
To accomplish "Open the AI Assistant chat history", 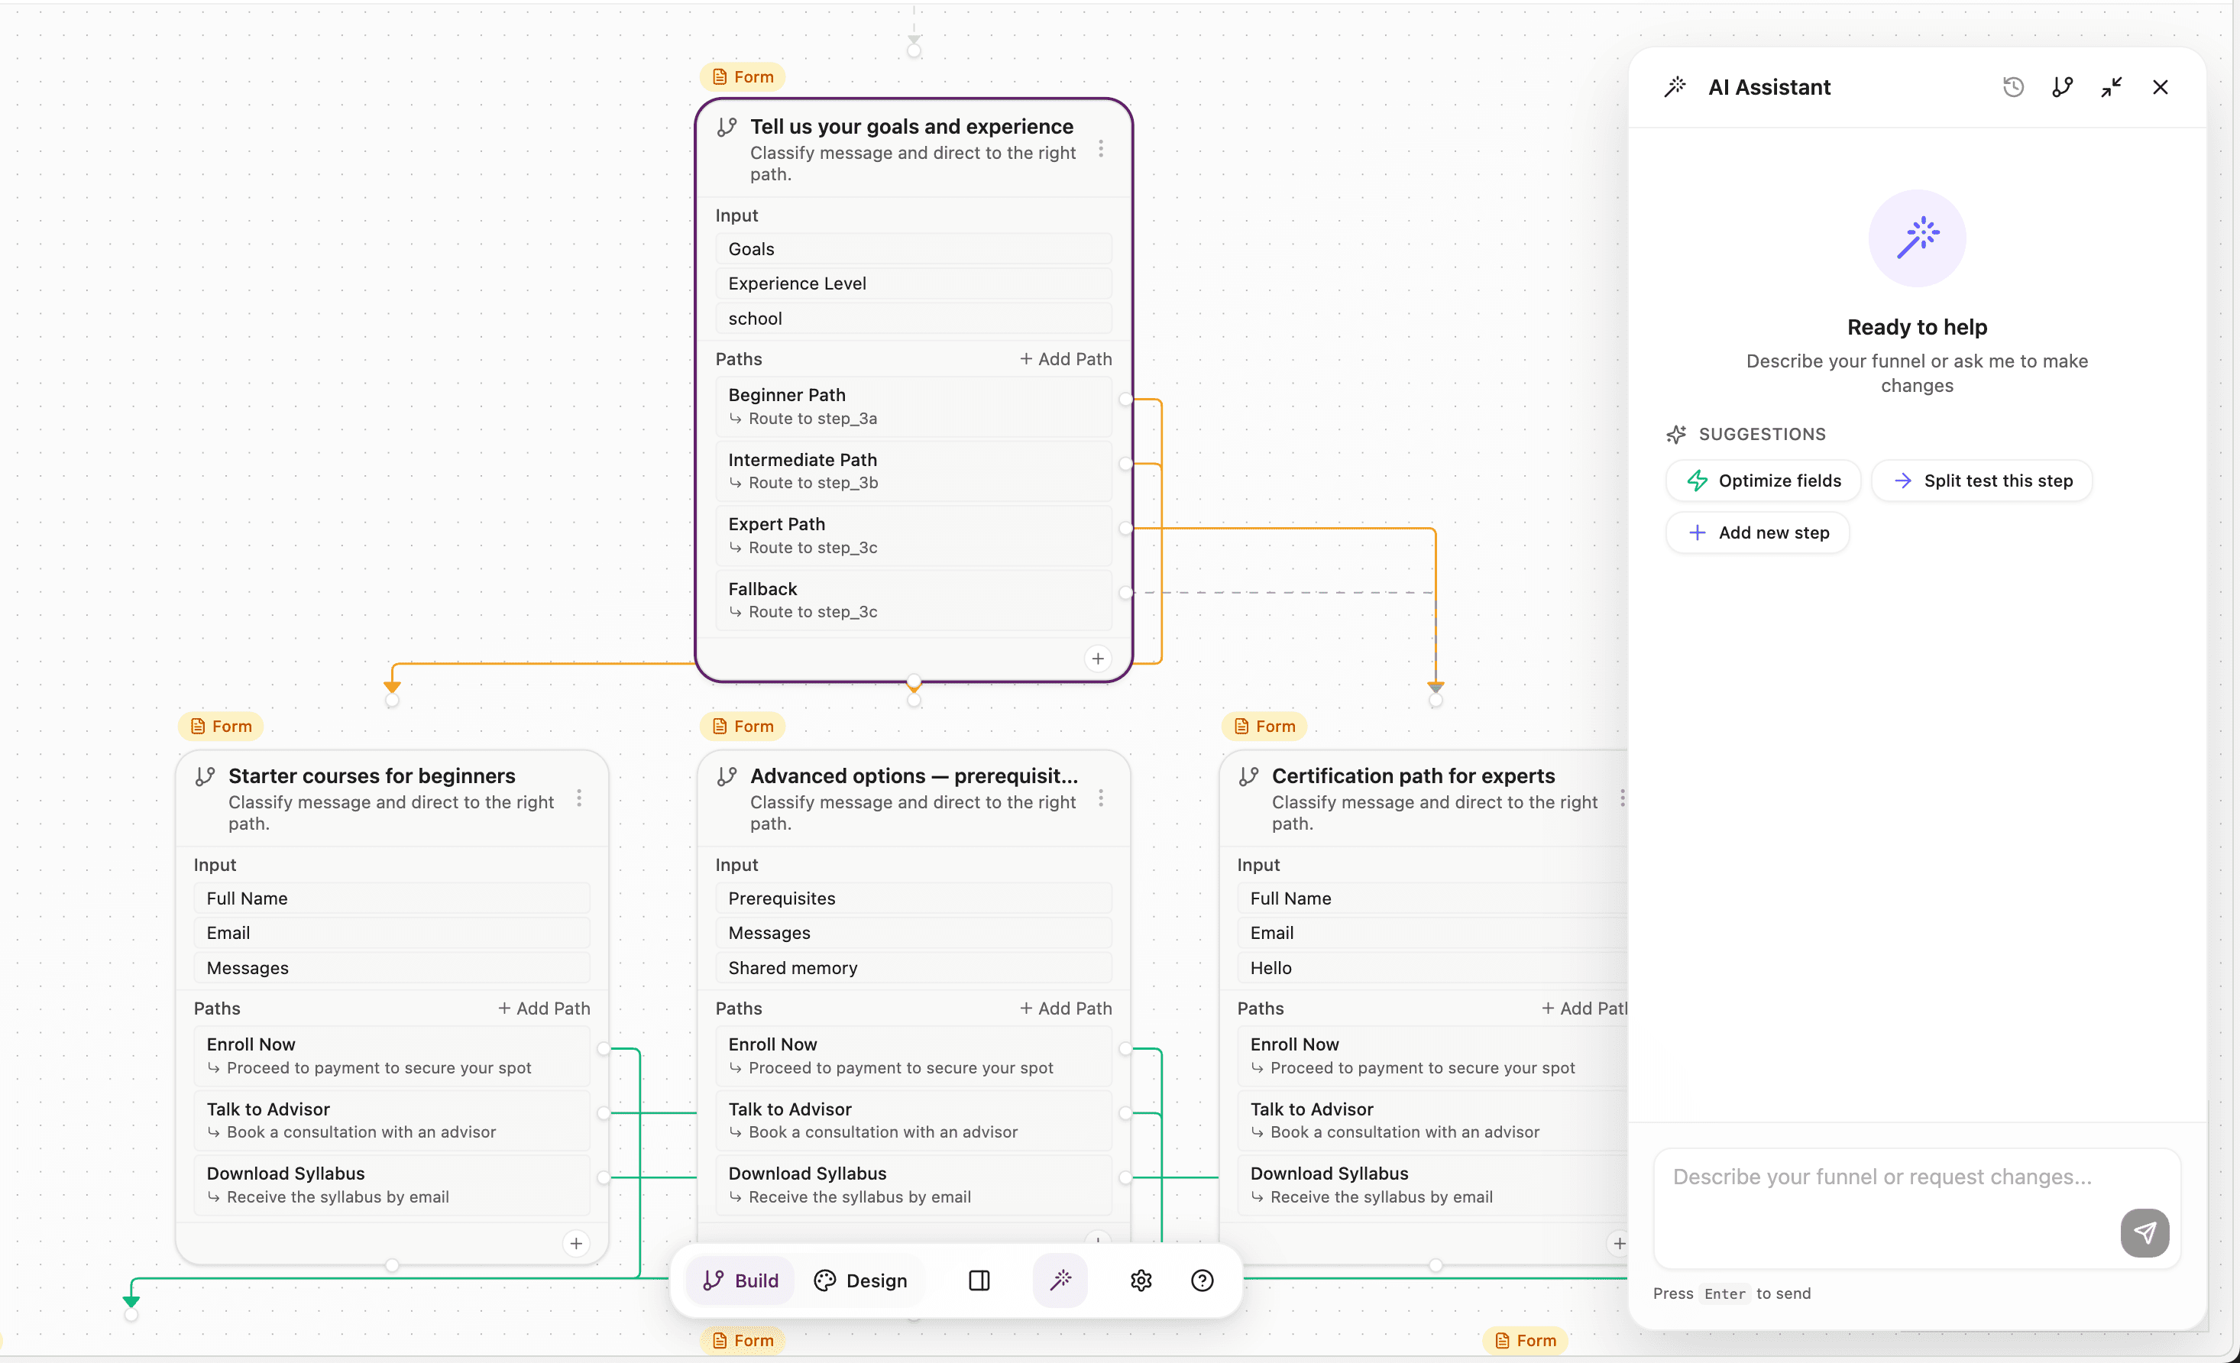I will coord(2013,86).
